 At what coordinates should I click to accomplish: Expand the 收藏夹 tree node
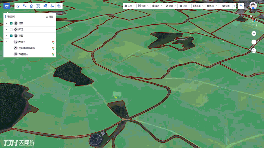pos(6,42)
